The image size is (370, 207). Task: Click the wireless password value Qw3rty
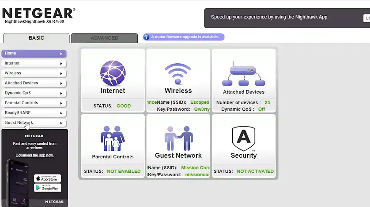pos(202,109)
